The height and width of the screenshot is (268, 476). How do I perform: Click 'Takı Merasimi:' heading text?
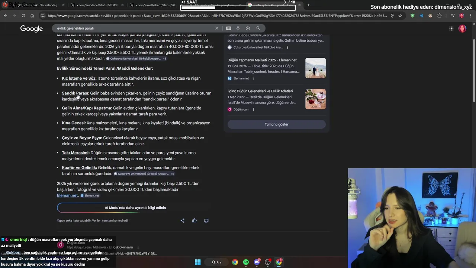[x=76, y=153]
